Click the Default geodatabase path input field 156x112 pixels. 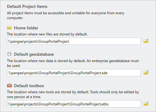74,73
